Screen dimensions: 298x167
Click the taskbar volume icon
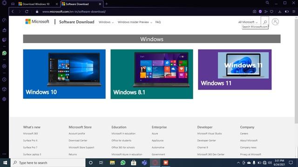tap(270, 163)
